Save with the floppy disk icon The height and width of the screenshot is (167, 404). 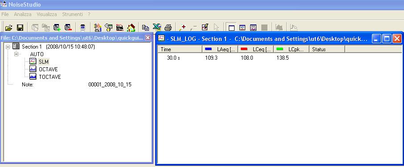pos(20,28)
